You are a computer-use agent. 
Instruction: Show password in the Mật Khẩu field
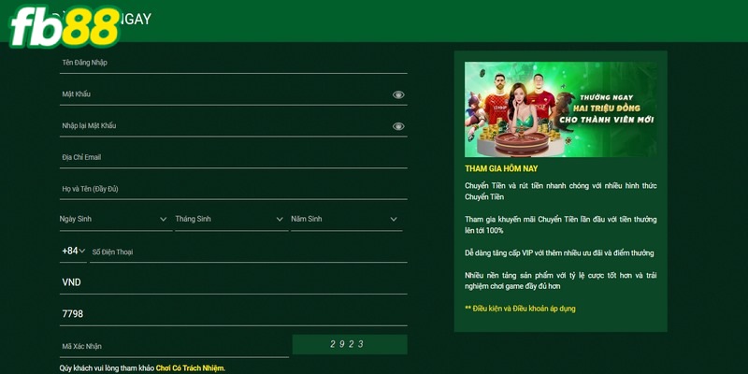[398, 94]
